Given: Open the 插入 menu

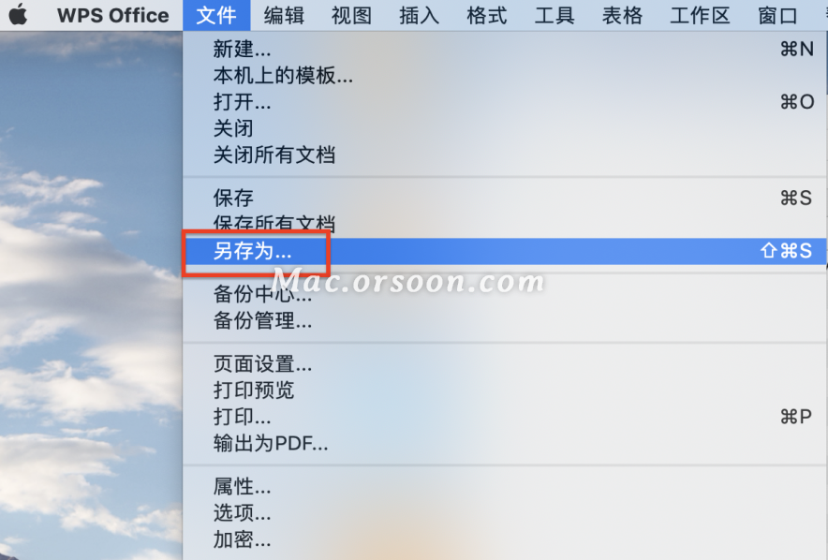Looking at the screenshot, I should click(420, 15).
